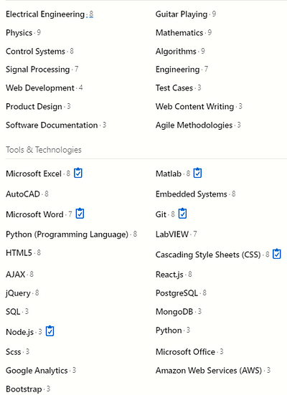Viewport: 287px width, 395px height.
Task: Click assessment badge next to Microsoft Excel
Action: [78, 173]
